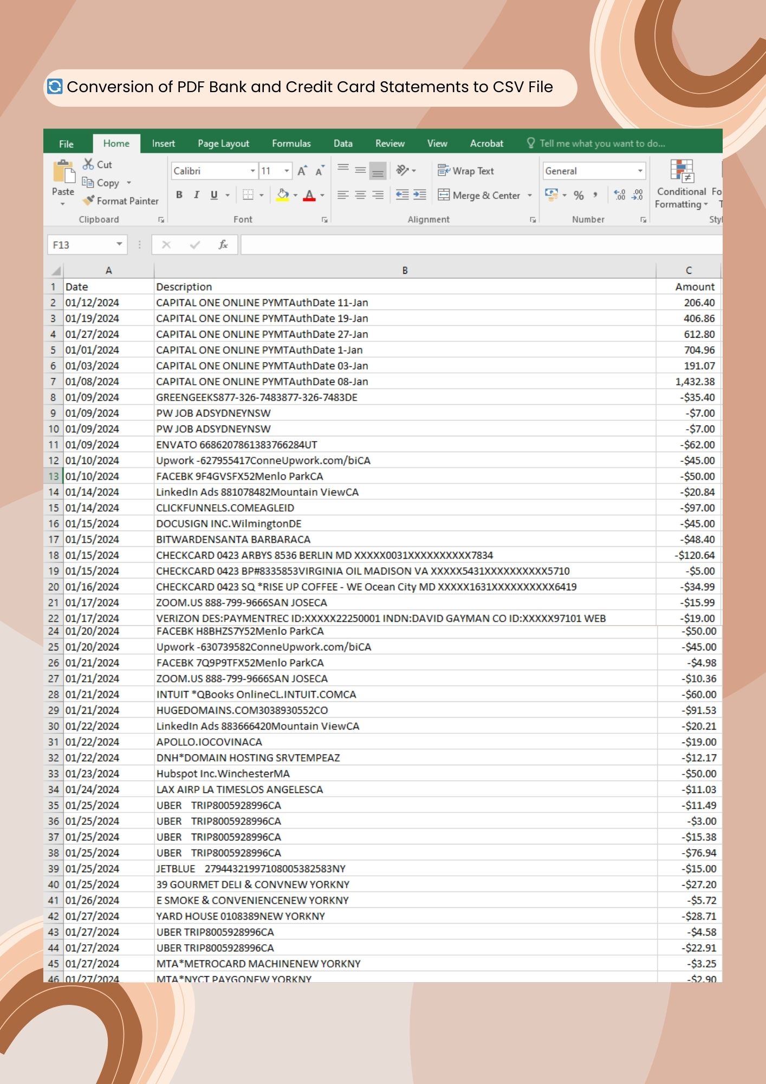
Task: Click the Select All corner triangle
Action: pos(55,270)
